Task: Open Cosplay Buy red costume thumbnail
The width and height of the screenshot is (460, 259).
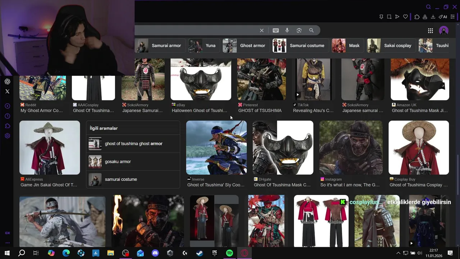Action: pos(419,147)
